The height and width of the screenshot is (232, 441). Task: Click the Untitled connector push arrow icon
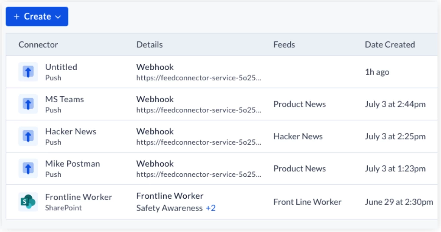(x=28, y=72)
